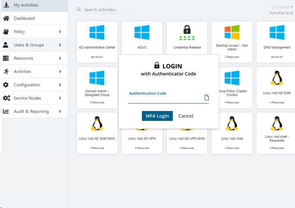Select the Resources menu item
295x208 pixels.
coord(35,58)
